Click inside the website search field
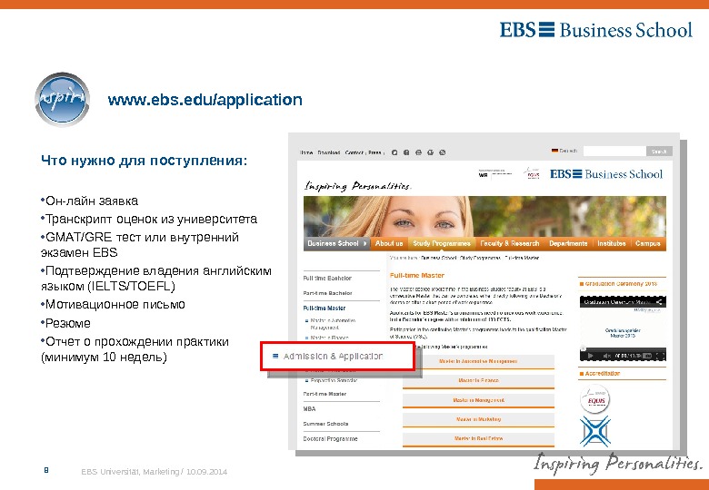709x490 pixels. click(x=614, y=152)
